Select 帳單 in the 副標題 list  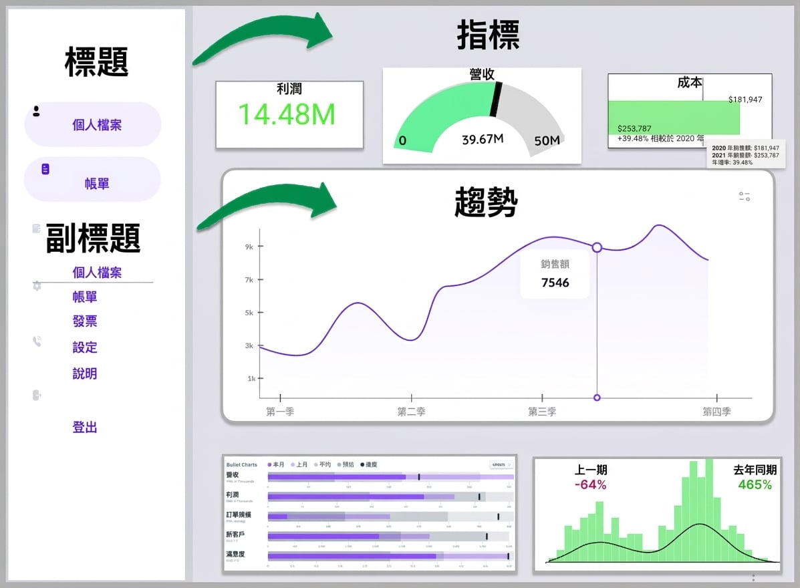point(85,297)
